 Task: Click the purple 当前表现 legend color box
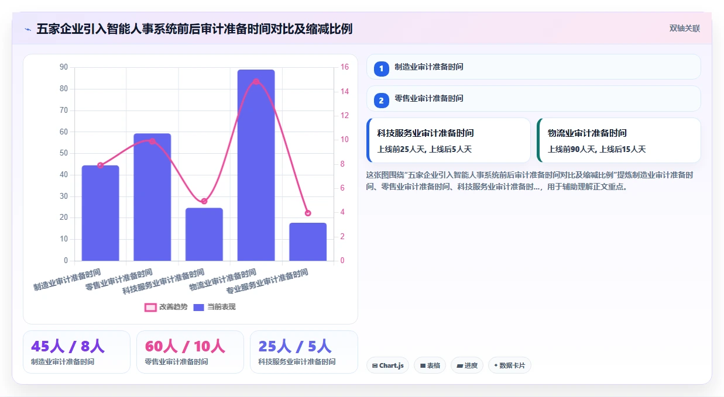pyautogui.click(x=199, y=308)
